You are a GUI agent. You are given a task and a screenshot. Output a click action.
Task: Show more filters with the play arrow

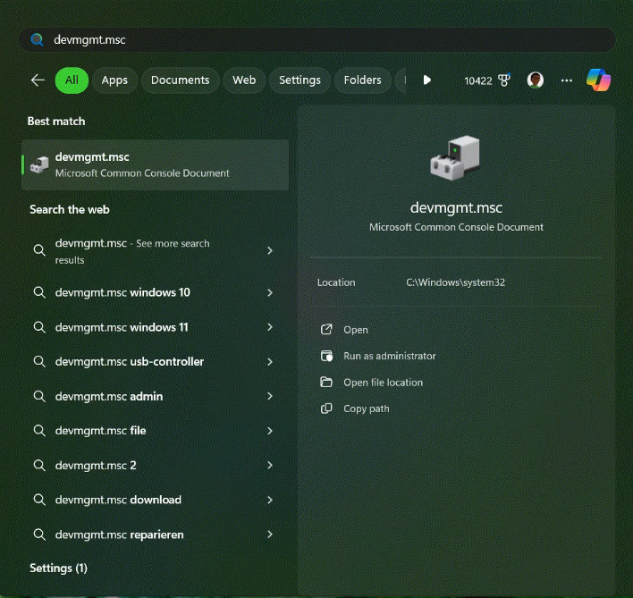[x=427, y=80]
